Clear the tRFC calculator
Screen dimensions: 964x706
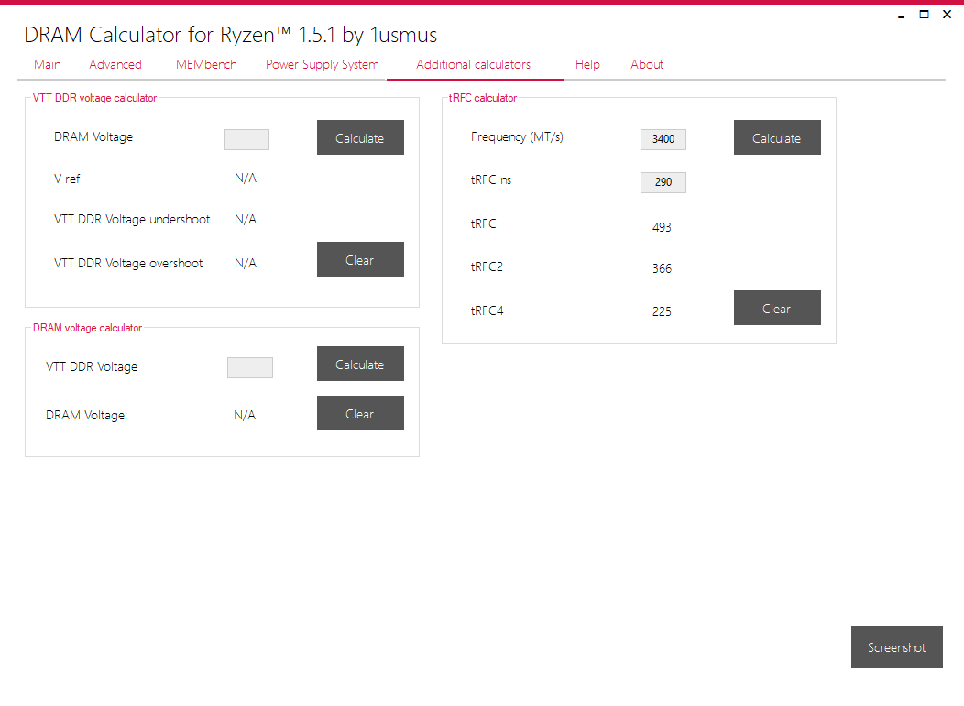(777, 308)
